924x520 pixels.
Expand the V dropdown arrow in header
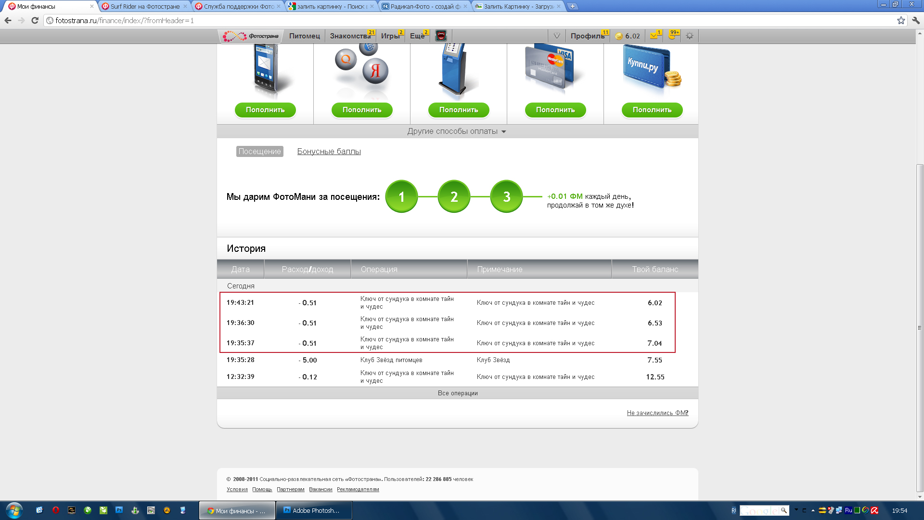tap(557, 36)
